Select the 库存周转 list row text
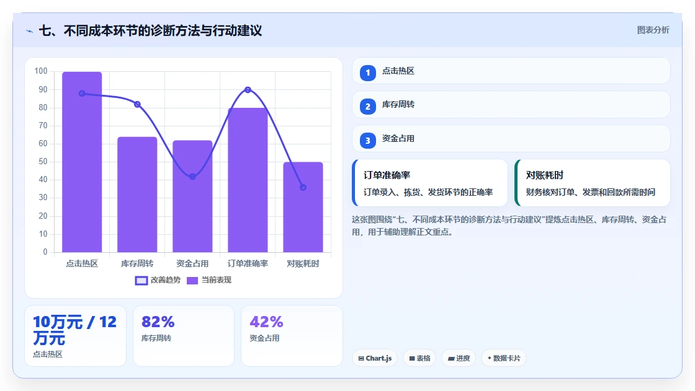 [x=398, y=105]
